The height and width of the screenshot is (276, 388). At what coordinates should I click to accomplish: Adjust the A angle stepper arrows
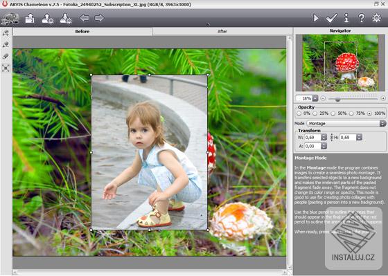click(324, 146)
